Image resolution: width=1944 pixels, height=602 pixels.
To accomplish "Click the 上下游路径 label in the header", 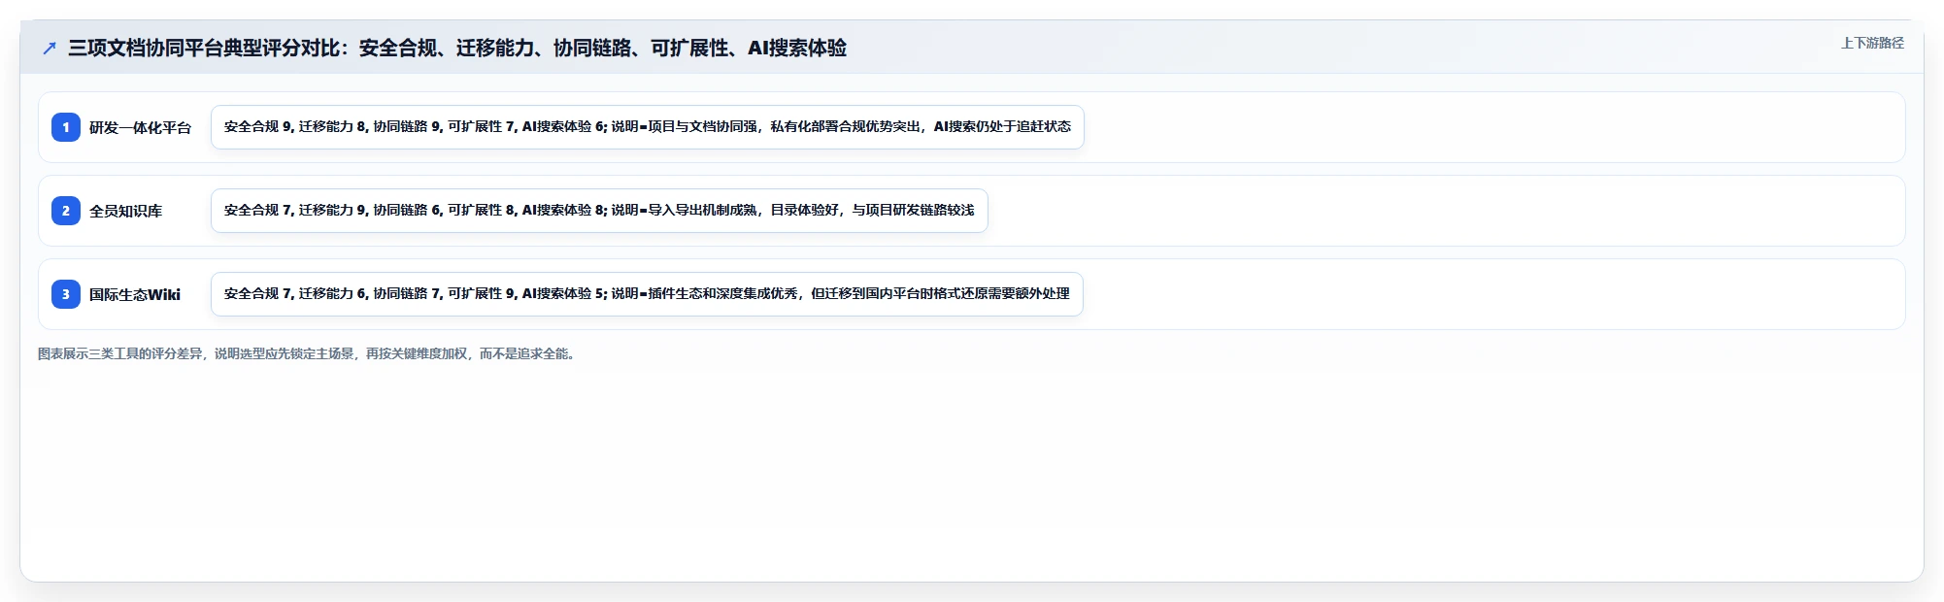I will [1872, 43].
